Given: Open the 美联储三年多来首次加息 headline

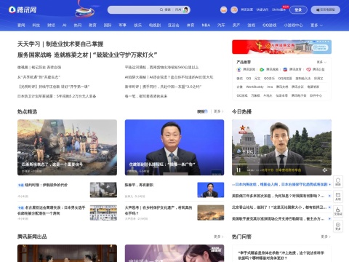Looking at the screenshot, I should pyautogui.click(x=278, y=196).
